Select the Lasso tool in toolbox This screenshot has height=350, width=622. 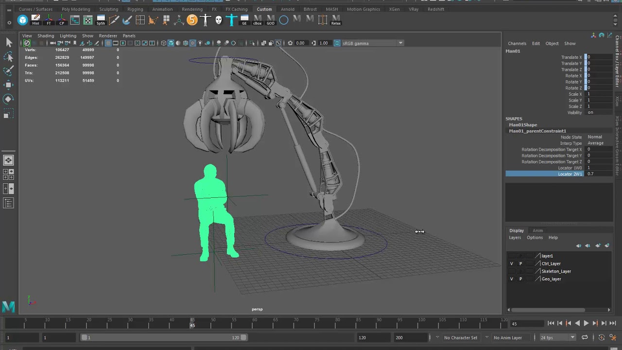8,57
